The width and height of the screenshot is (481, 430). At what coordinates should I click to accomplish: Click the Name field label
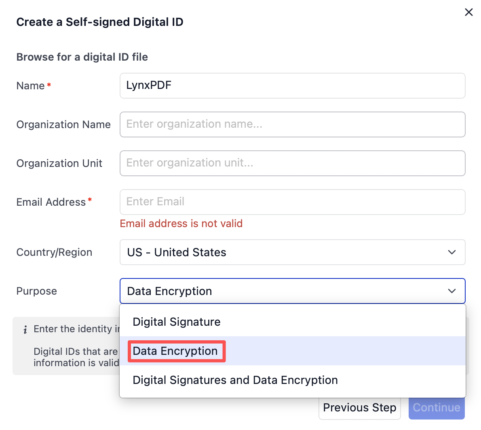coord(30,86)
